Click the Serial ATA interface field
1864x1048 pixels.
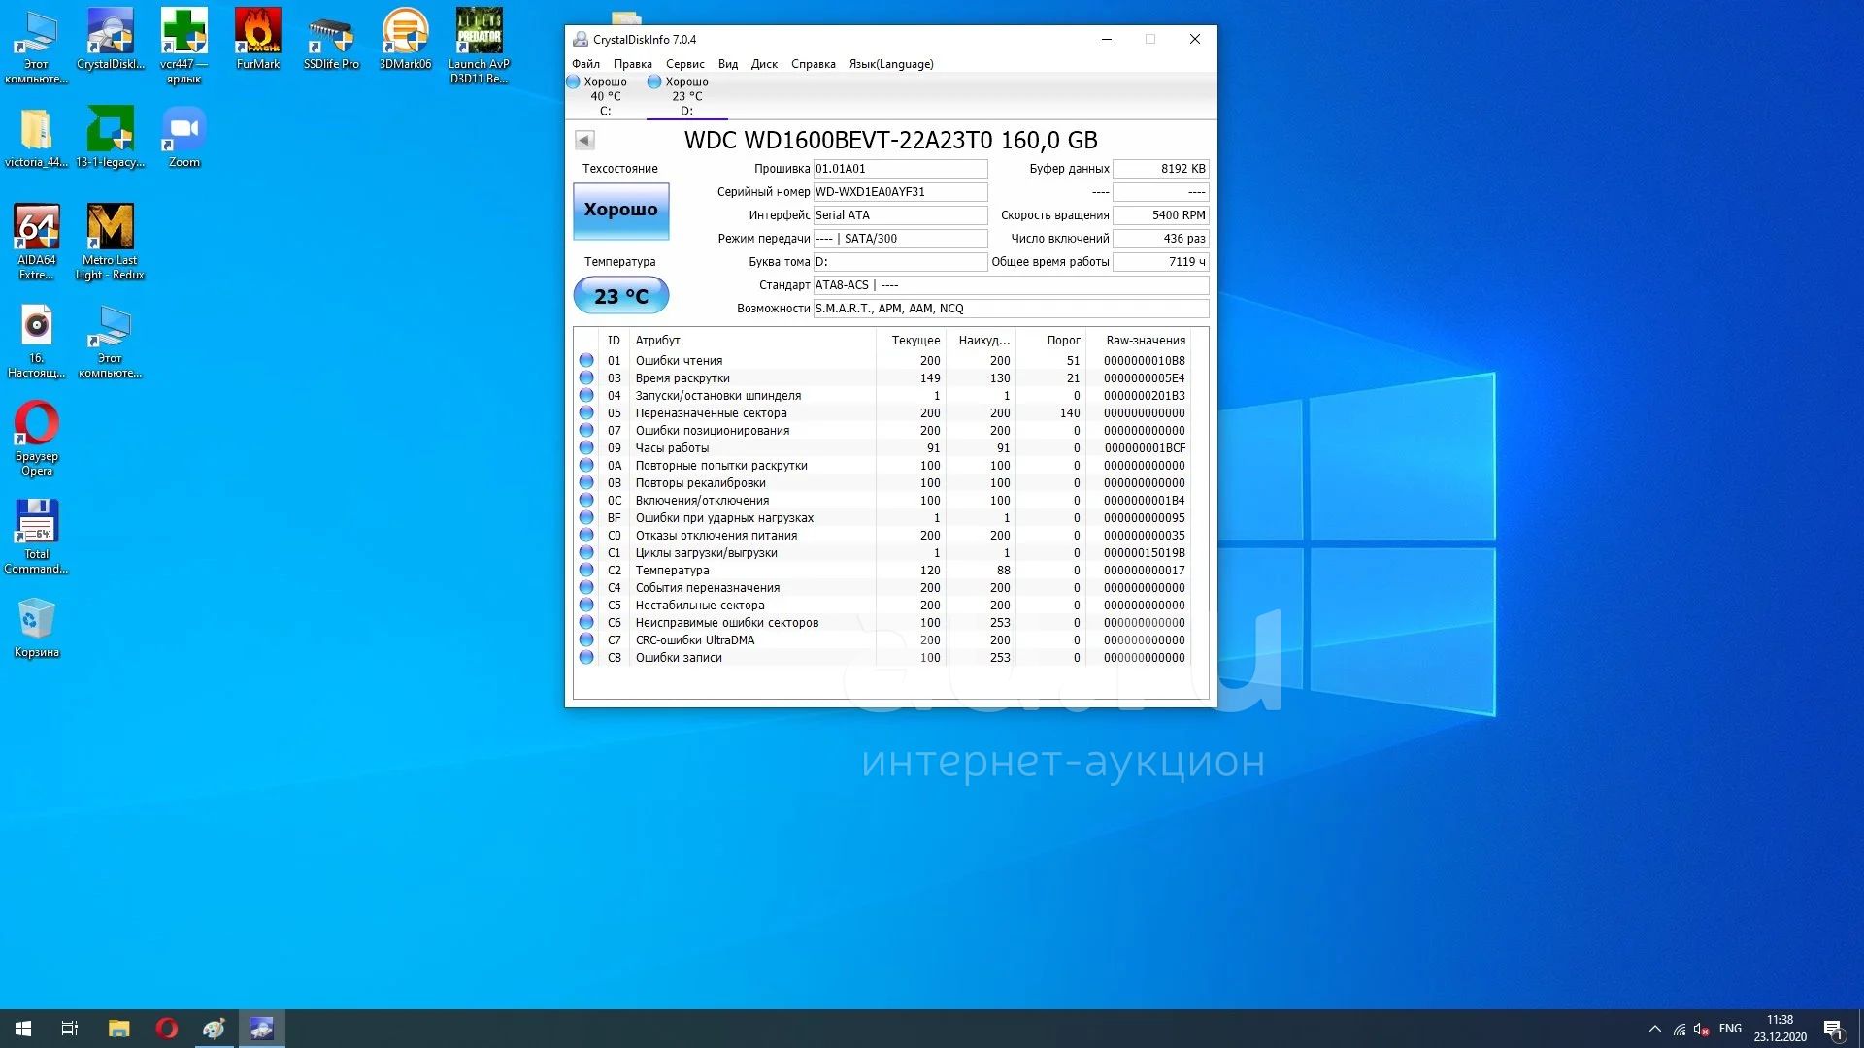(x=900, y=215)
